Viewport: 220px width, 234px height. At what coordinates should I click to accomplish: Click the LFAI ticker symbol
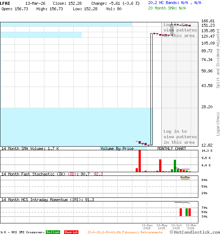click(x=5, y=3)
